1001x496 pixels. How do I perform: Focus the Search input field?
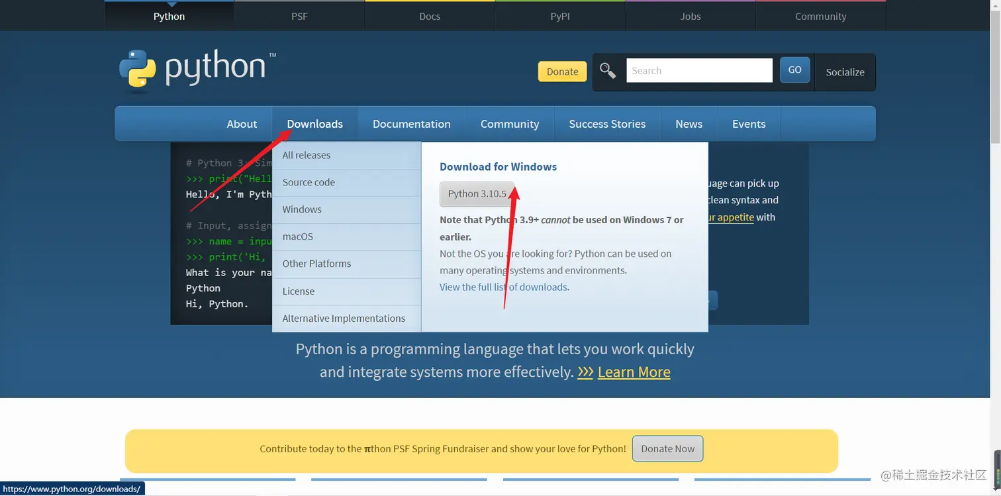coord(699,70)
